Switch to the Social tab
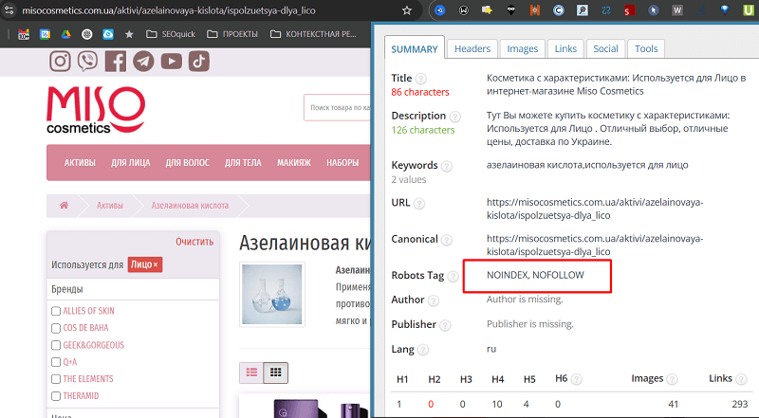The image size is (759, 418). coord(605,49)
